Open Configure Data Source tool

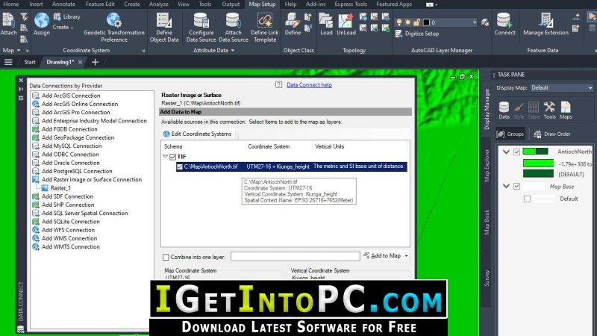coord(201,28)
